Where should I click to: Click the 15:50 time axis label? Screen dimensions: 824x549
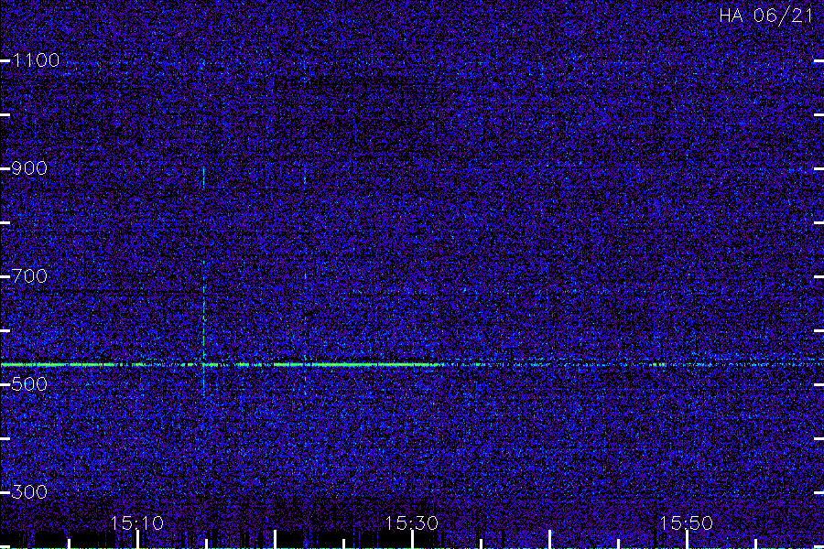(687, 523)
